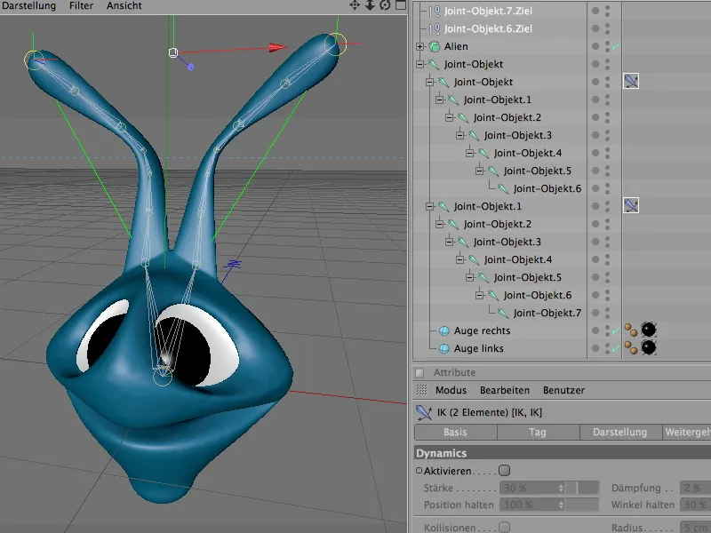Image resolution: width=711 pixels, height=533 pixels.
Task: Click the 'IK (2 Elemente) [IK, IK]' title
Action: [490, 412]
